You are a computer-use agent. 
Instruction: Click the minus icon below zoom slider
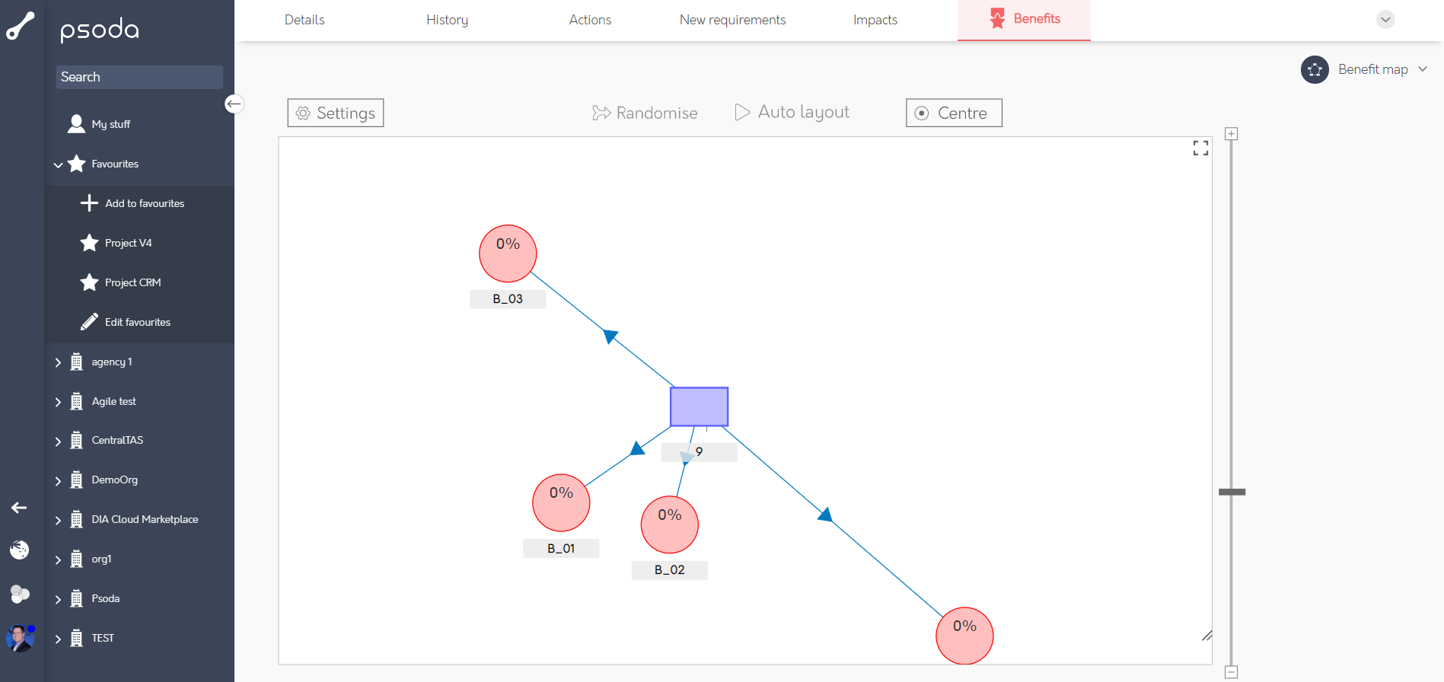coord(1231,672)
